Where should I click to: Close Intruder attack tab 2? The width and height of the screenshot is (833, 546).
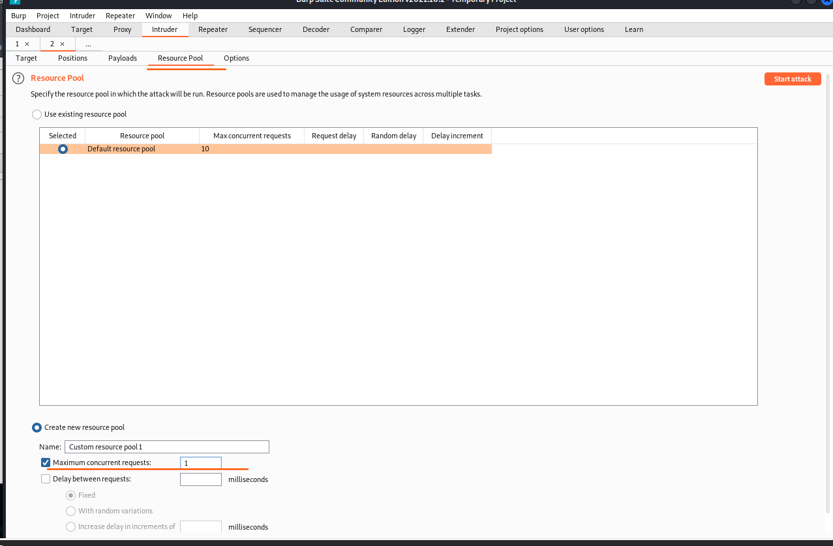point(62,44)
